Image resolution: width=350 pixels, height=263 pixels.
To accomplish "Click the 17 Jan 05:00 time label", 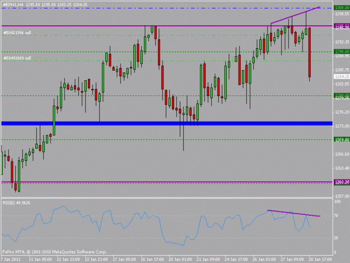I will (x=124, y=260).
